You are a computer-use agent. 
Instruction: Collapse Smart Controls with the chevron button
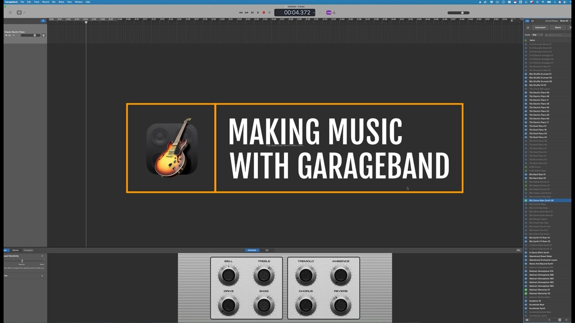coord(518,250)
